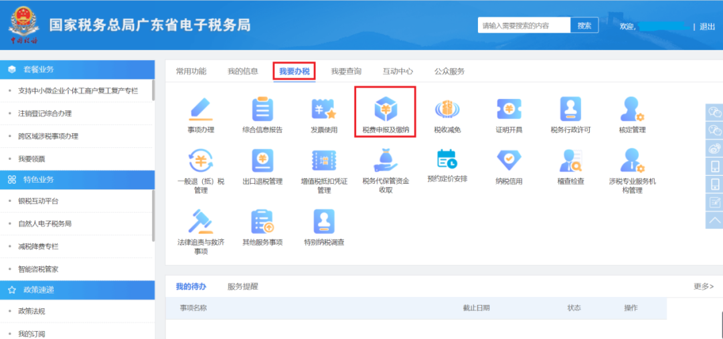The image size is (723, 339).
Task: Open 减税降费专栏 in sidebar
Action: [x=38, y=247]
